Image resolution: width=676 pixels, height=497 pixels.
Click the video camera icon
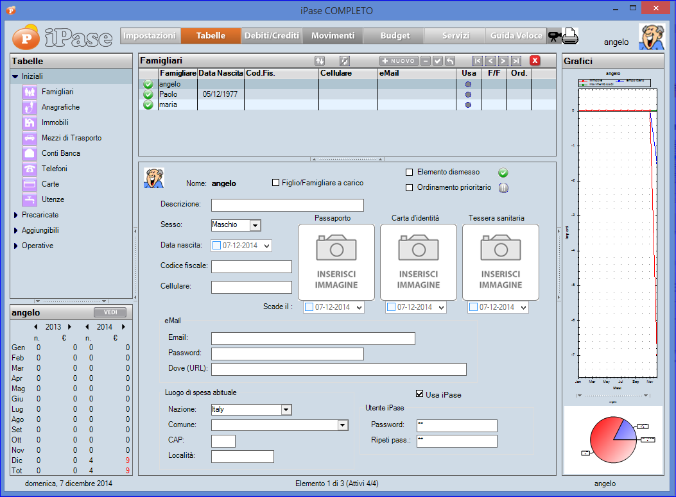pos(553,37)
